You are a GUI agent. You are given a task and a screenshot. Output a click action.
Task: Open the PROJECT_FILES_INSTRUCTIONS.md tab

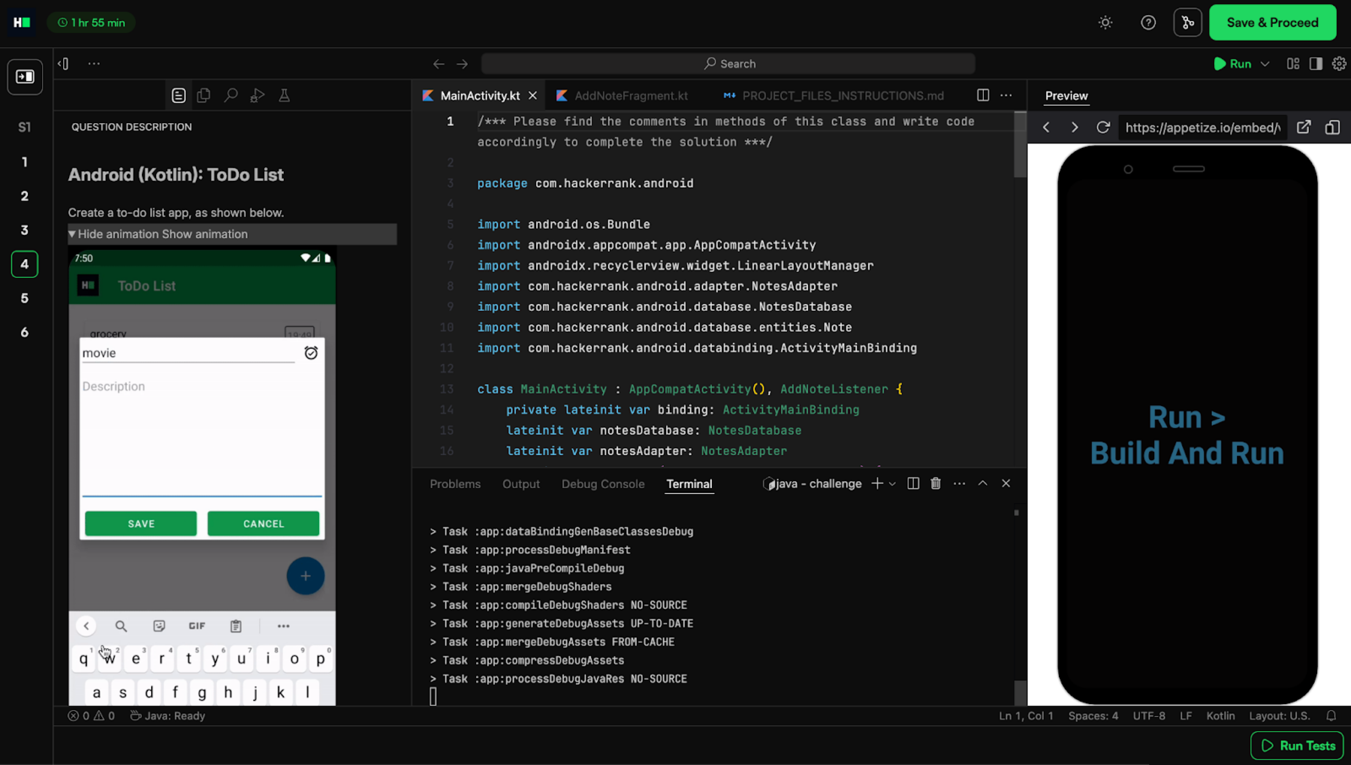pos(833,95)
